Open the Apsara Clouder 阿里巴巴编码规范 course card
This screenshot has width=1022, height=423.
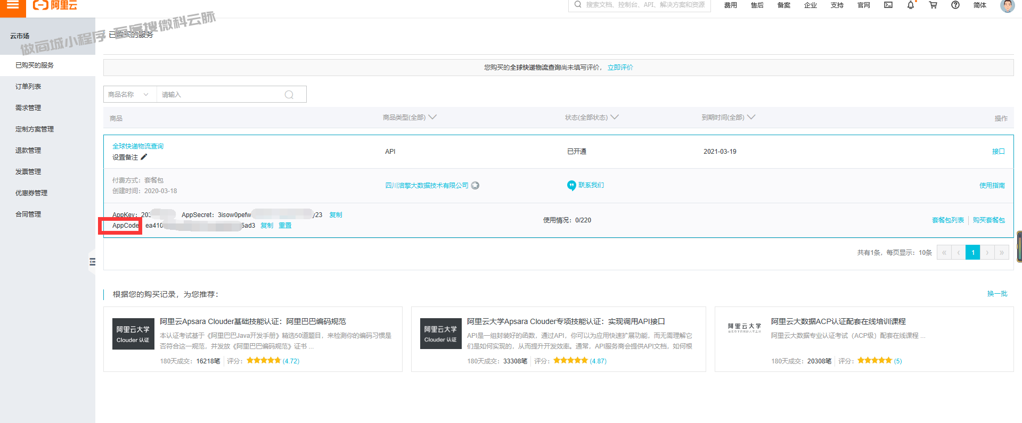click(252, 339)
